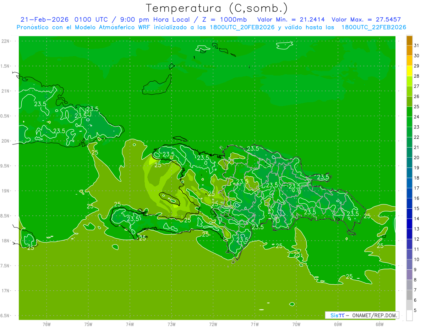The height and width of the screenshot is (329, 426).
Task: Click longitude axis label '75W'
Action: click(x=88, y=324)
